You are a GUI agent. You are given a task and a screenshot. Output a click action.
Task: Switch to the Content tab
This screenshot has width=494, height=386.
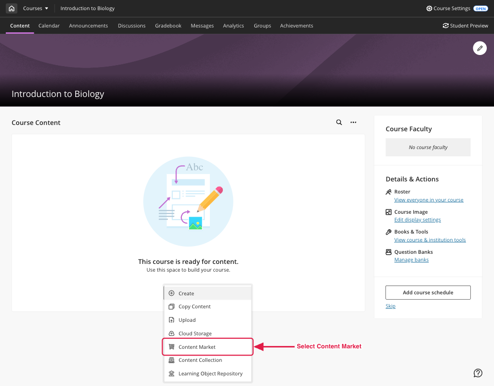click(20, 26)
